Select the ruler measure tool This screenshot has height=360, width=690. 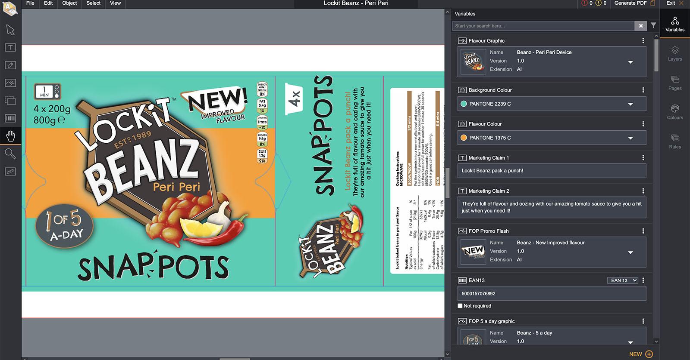coord(10,172)
